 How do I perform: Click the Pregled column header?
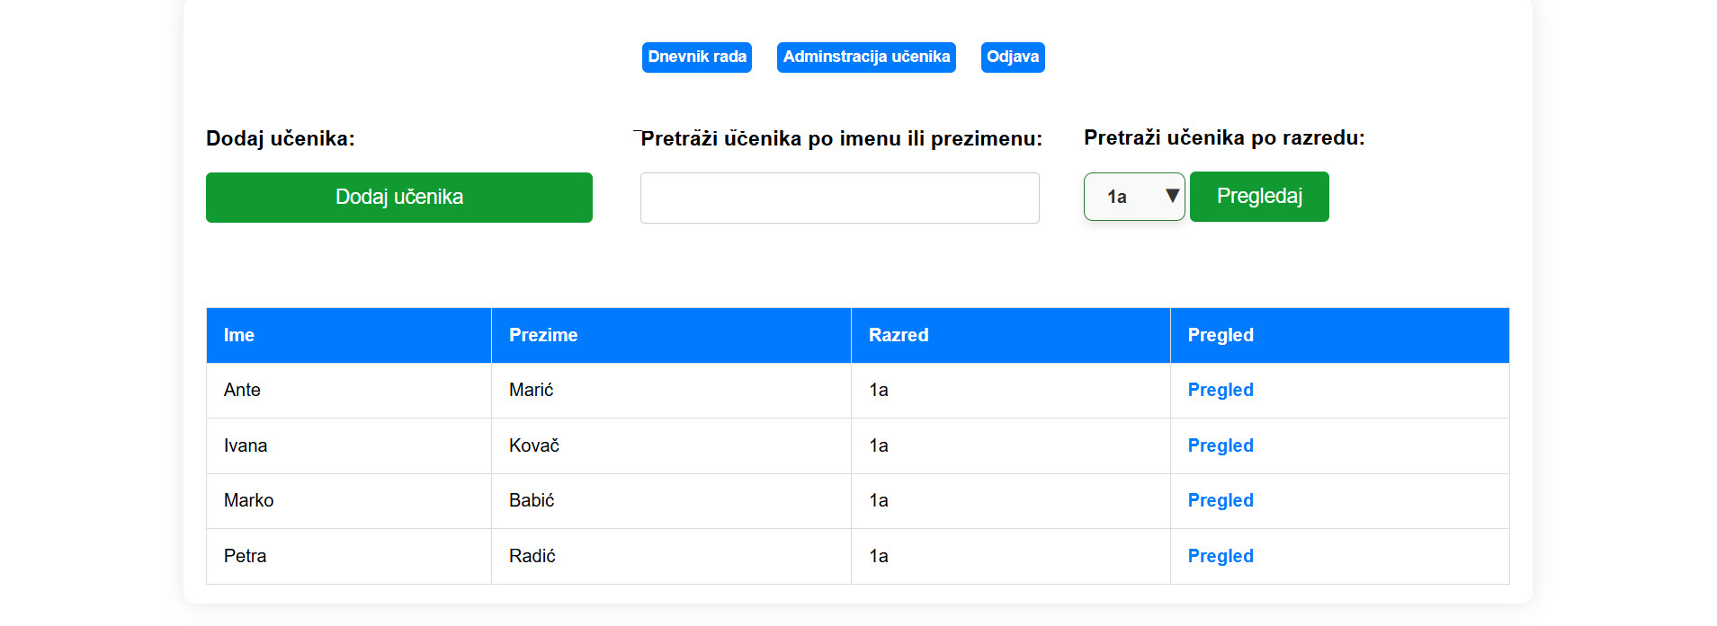(x=1221, y=335)
